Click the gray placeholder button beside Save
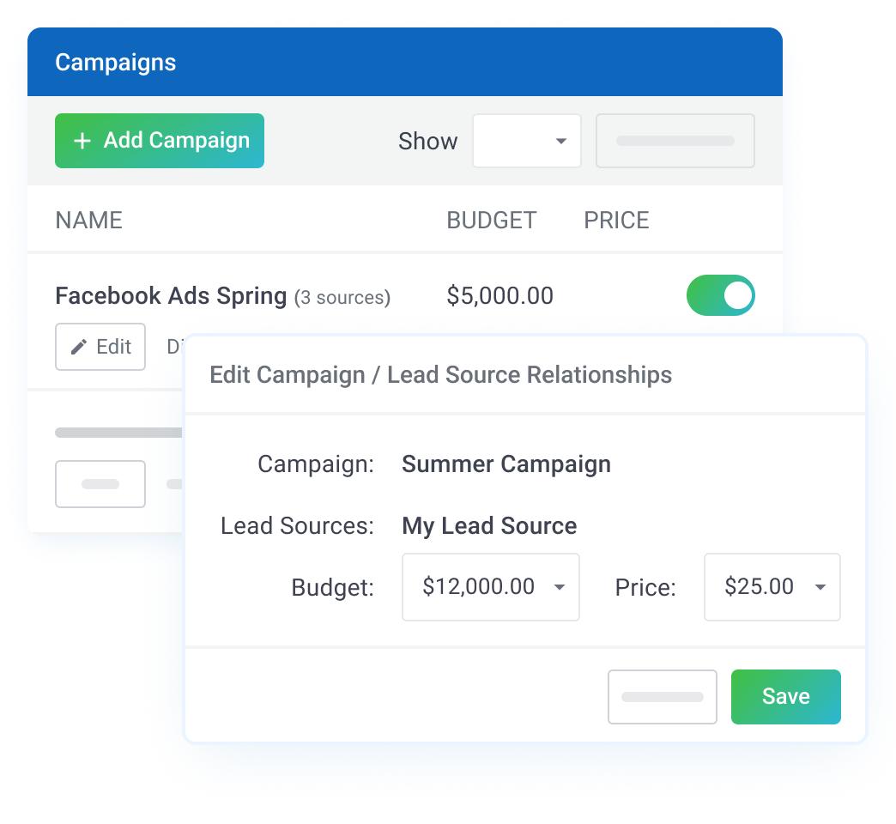 tap(663, 696)
